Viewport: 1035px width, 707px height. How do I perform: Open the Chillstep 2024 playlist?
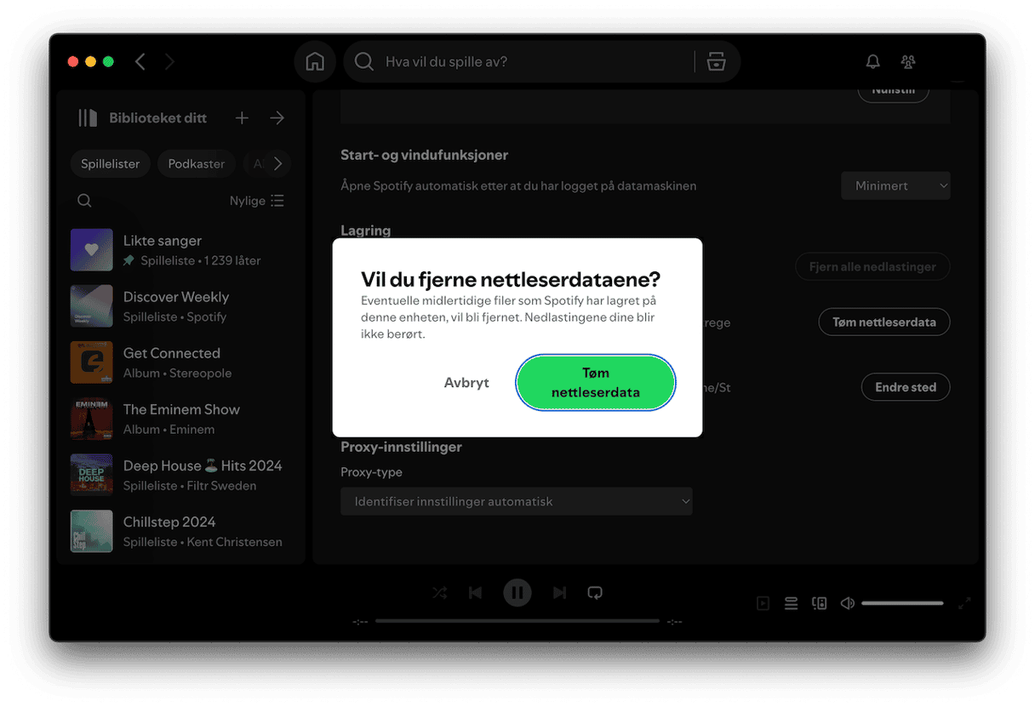(x=179, y=531)
